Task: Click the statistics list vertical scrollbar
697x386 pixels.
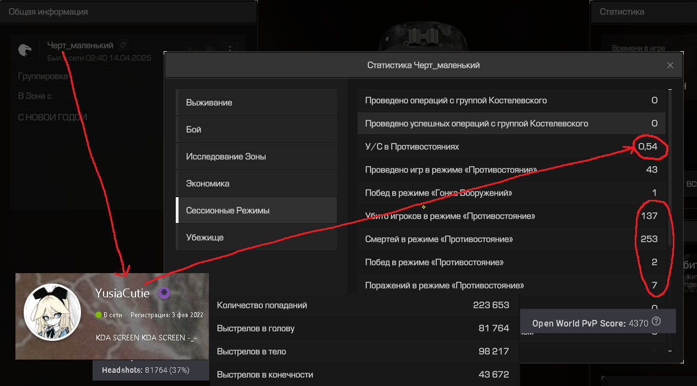Action: [669, 165]
